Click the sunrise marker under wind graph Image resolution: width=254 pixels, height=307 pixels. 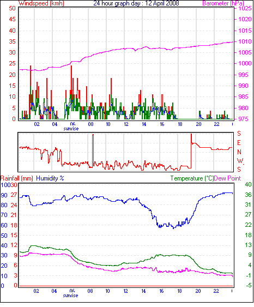click(71, 129)
